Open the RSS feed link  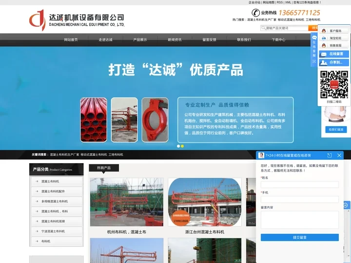point(280,2)
